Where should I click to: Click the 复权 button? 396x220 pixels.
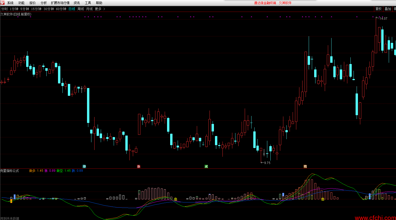[379, 9]
